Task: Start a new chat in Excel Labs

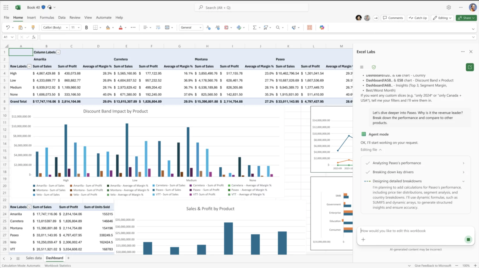Action: tap(470, 67)
